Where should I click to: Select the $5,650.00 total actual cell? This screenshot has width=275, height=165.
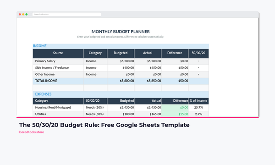click(x=148, y=81)
